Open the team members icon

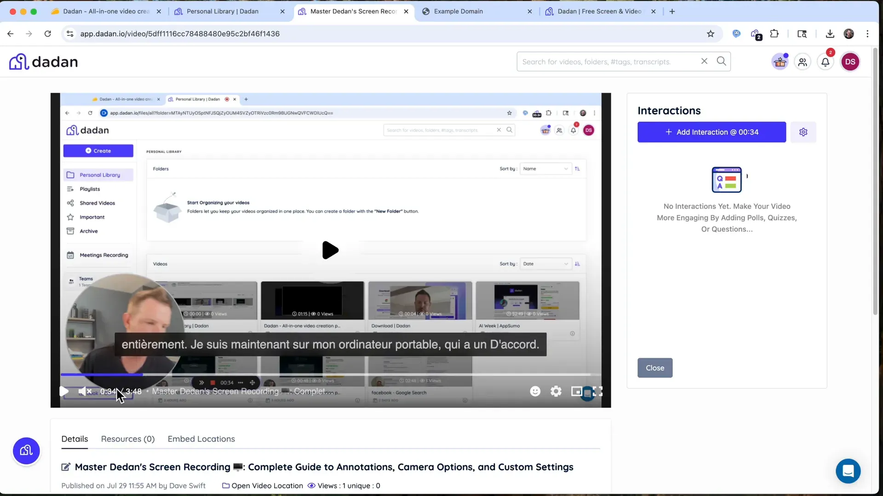(x=803, y=62)
